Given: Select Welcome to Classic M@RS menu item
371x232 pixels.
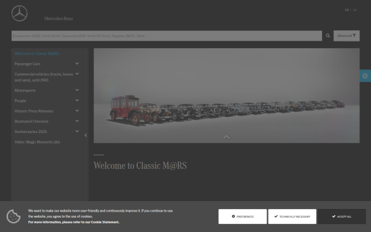Looking at the screenshot, I should pos(37,53).
